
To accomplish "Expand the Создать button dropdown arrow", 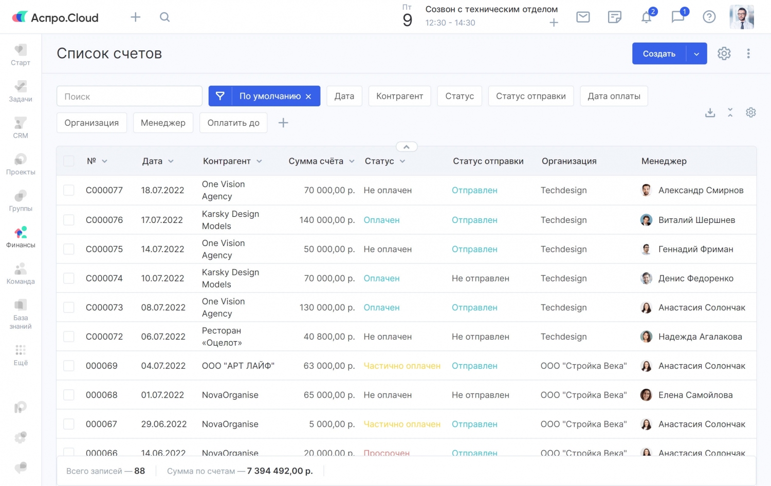I will pos(696,54).
